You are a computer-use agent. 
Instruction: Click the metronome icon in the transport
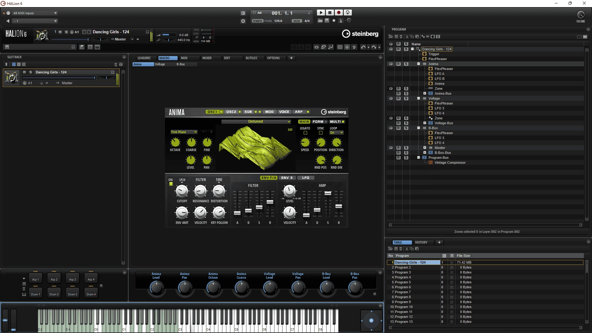click(x=341, y=21)
